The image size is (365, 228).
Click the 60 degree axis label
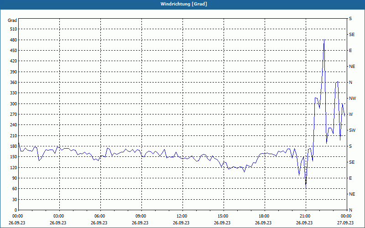pos(15,189)
